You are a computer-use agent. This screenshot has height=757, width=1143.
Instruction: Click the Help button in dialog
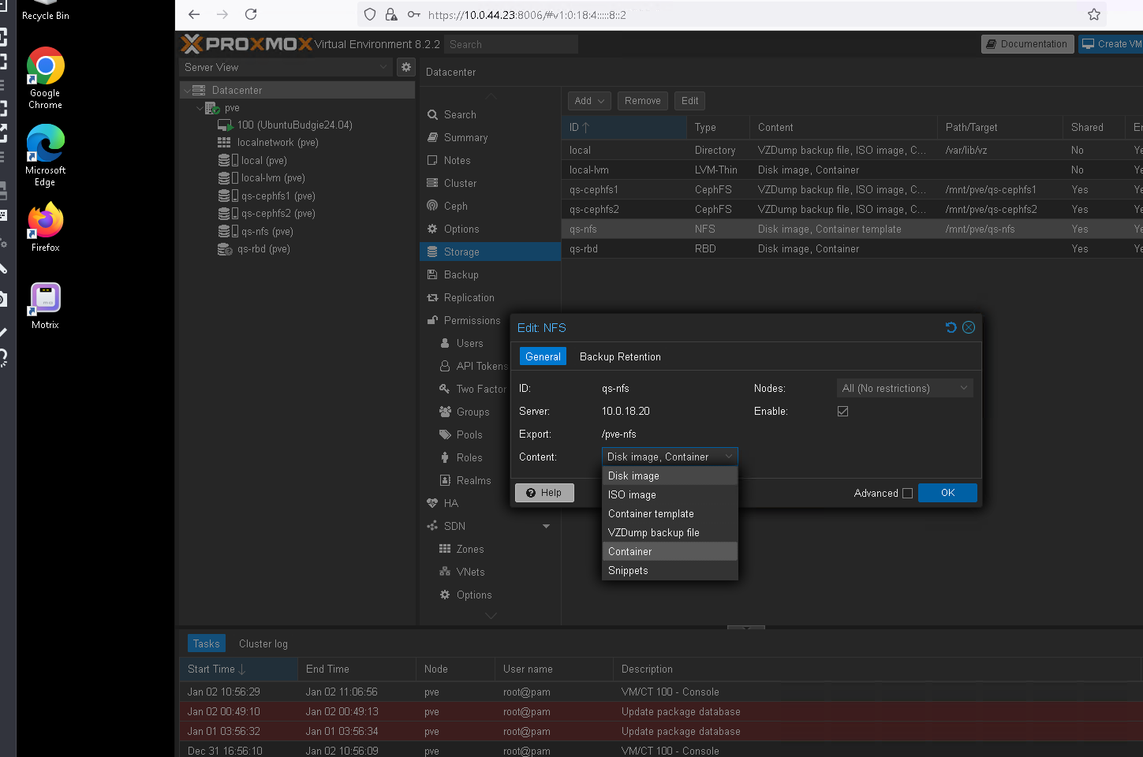[544, 493]
